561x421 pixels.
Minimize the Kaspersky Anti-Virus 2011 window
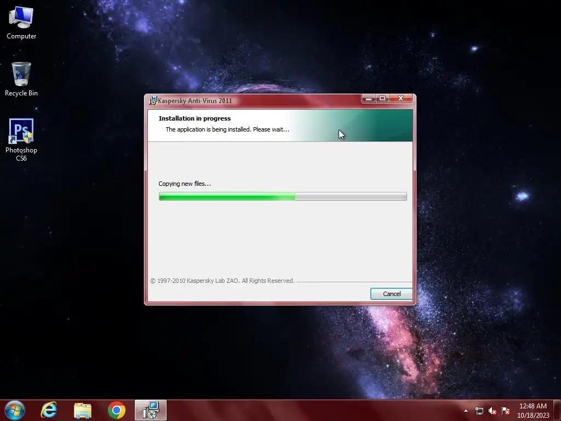tap(369, 99)
